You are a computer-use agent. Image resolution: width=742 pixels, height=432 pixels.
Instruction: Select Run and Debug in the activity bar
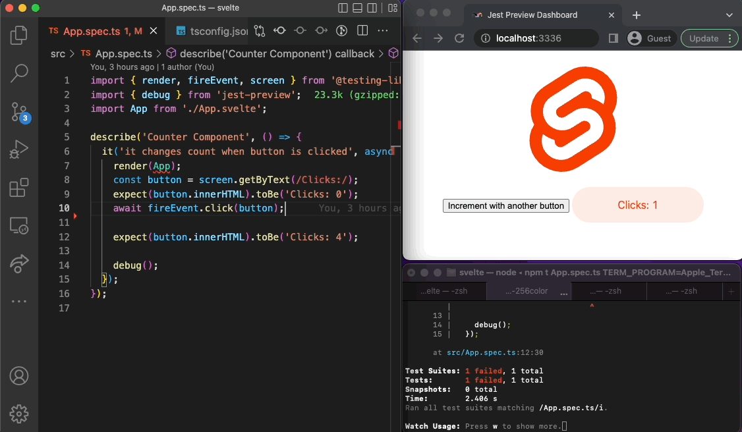pyautogui.click(x=18, y=149)
